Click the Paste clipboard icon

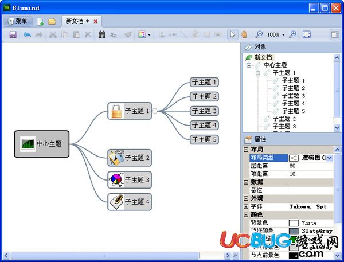pyautogui.click(x=76, y=34)
